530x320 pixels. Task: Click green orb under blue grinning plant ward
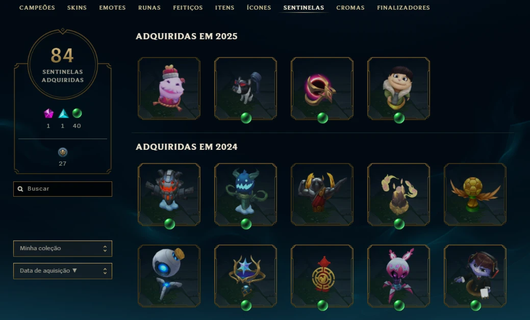coord(246,224)
